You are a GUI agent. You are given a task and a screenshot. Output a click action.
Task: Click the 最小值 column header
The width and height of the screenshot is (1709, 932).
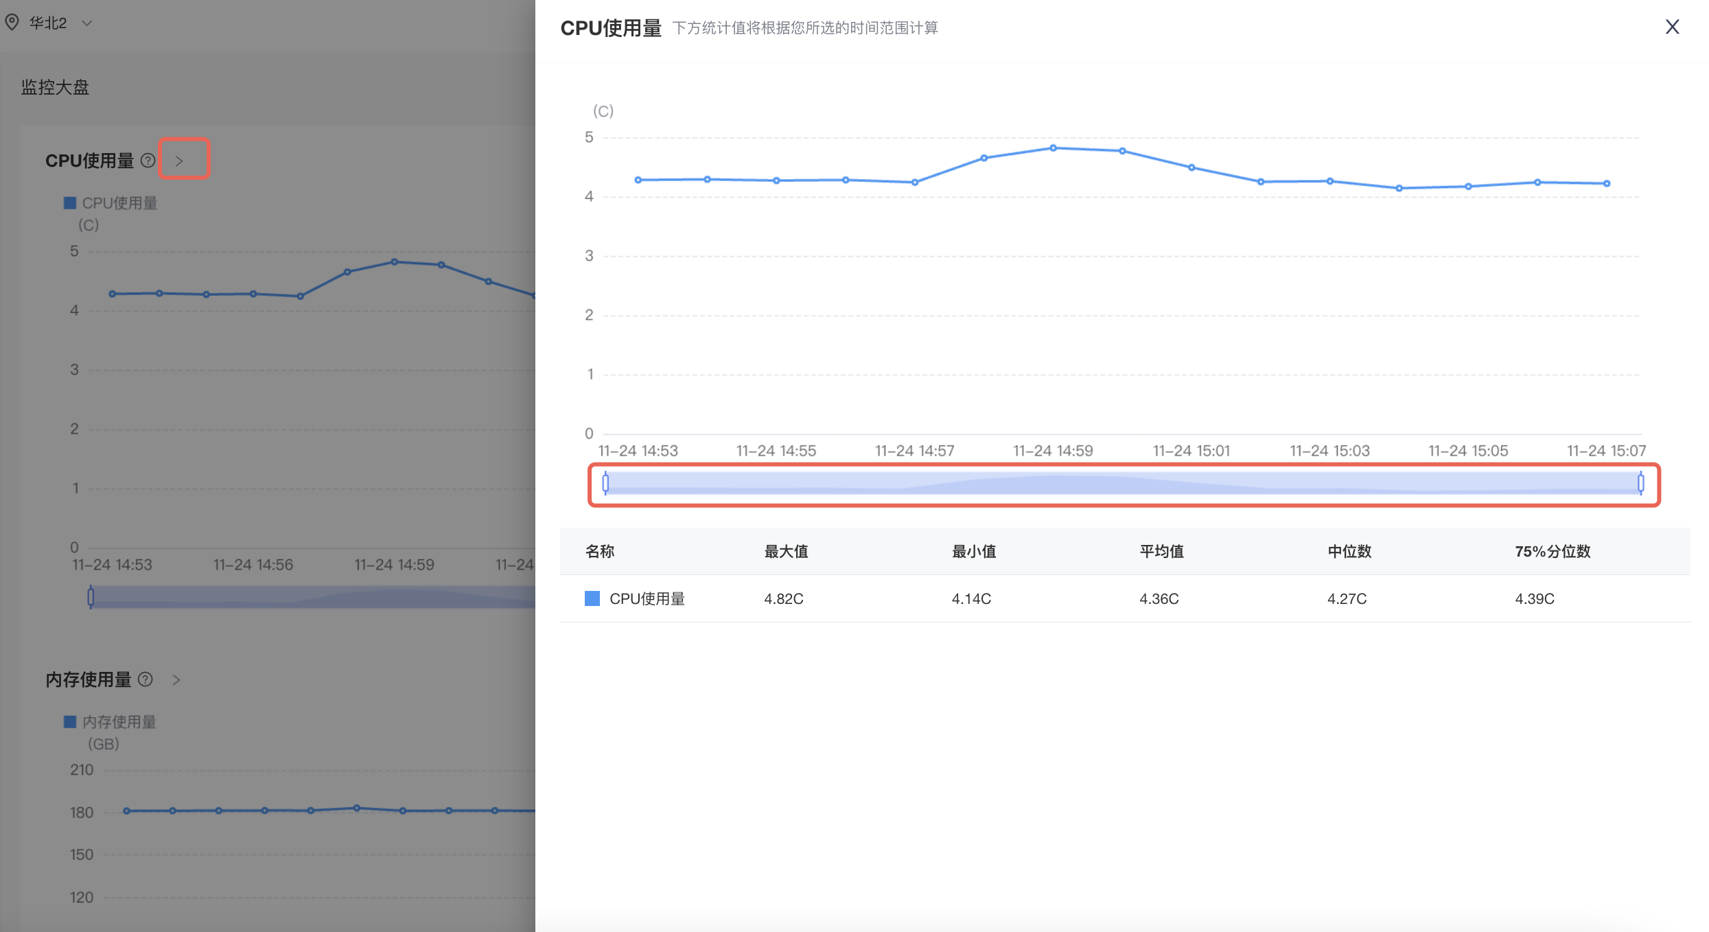[x=973, y=551]
